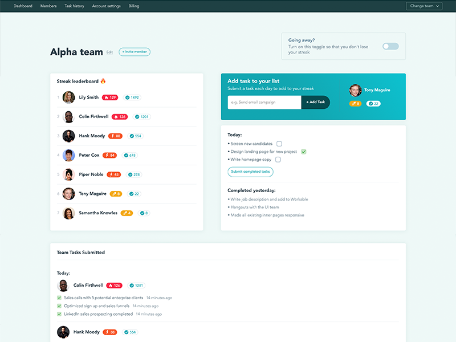The height and width of the screenshot is (342, 456).
Task: Click Colin Firthwell's 126 streak badge in leaderboard
Action: pyautogui.click(x=120, y=117)
